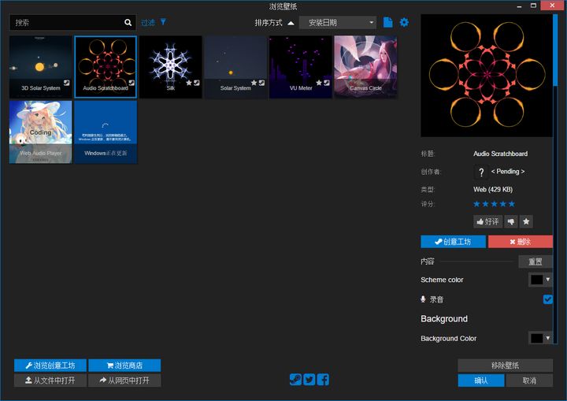Click the 从文件中打开 button
The image size is (567, 401).
[50, 381]
